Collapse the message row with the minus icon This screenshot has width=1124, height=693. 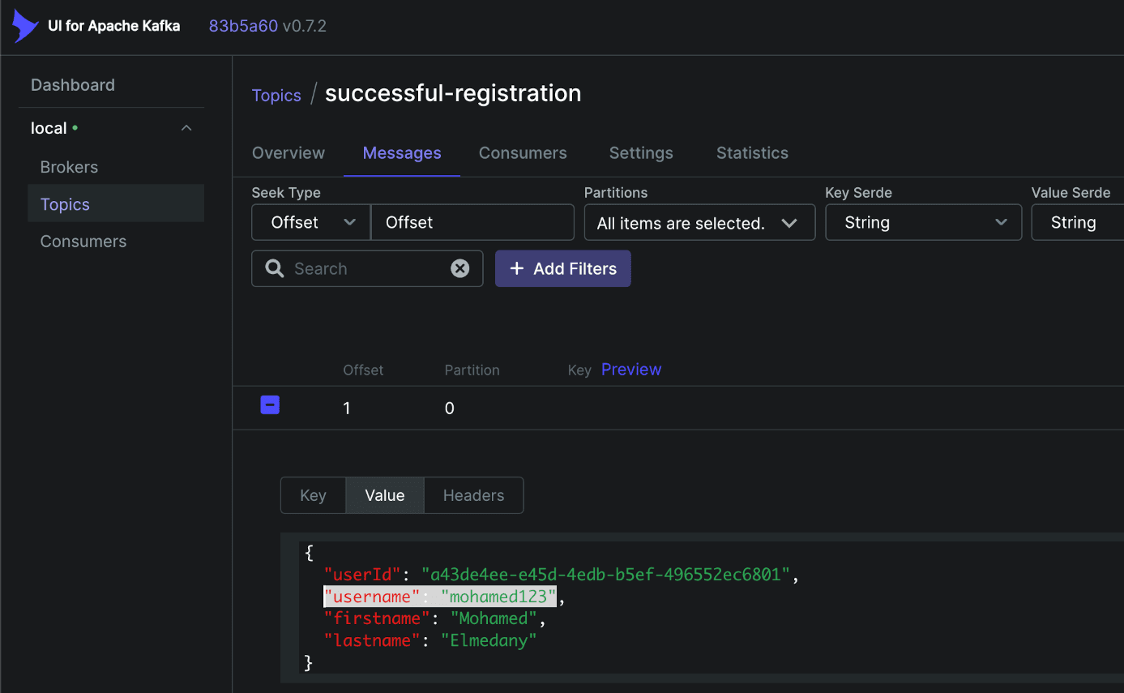pyautogui.click(x=270, y=405)
